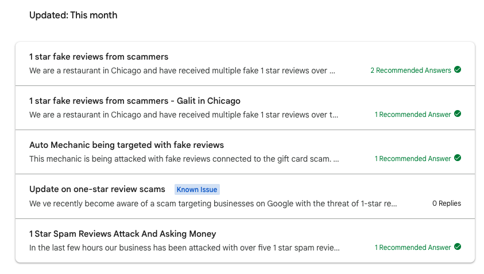Click first thread's snippet about restaurant in Chicago

point(182,71)
